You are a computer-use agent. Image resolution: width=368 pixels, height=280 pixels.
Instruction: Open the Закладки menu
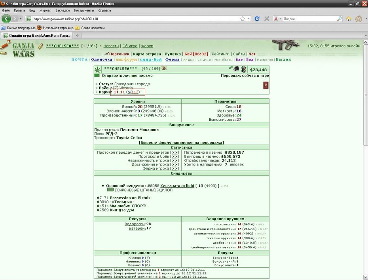[63, 10]
